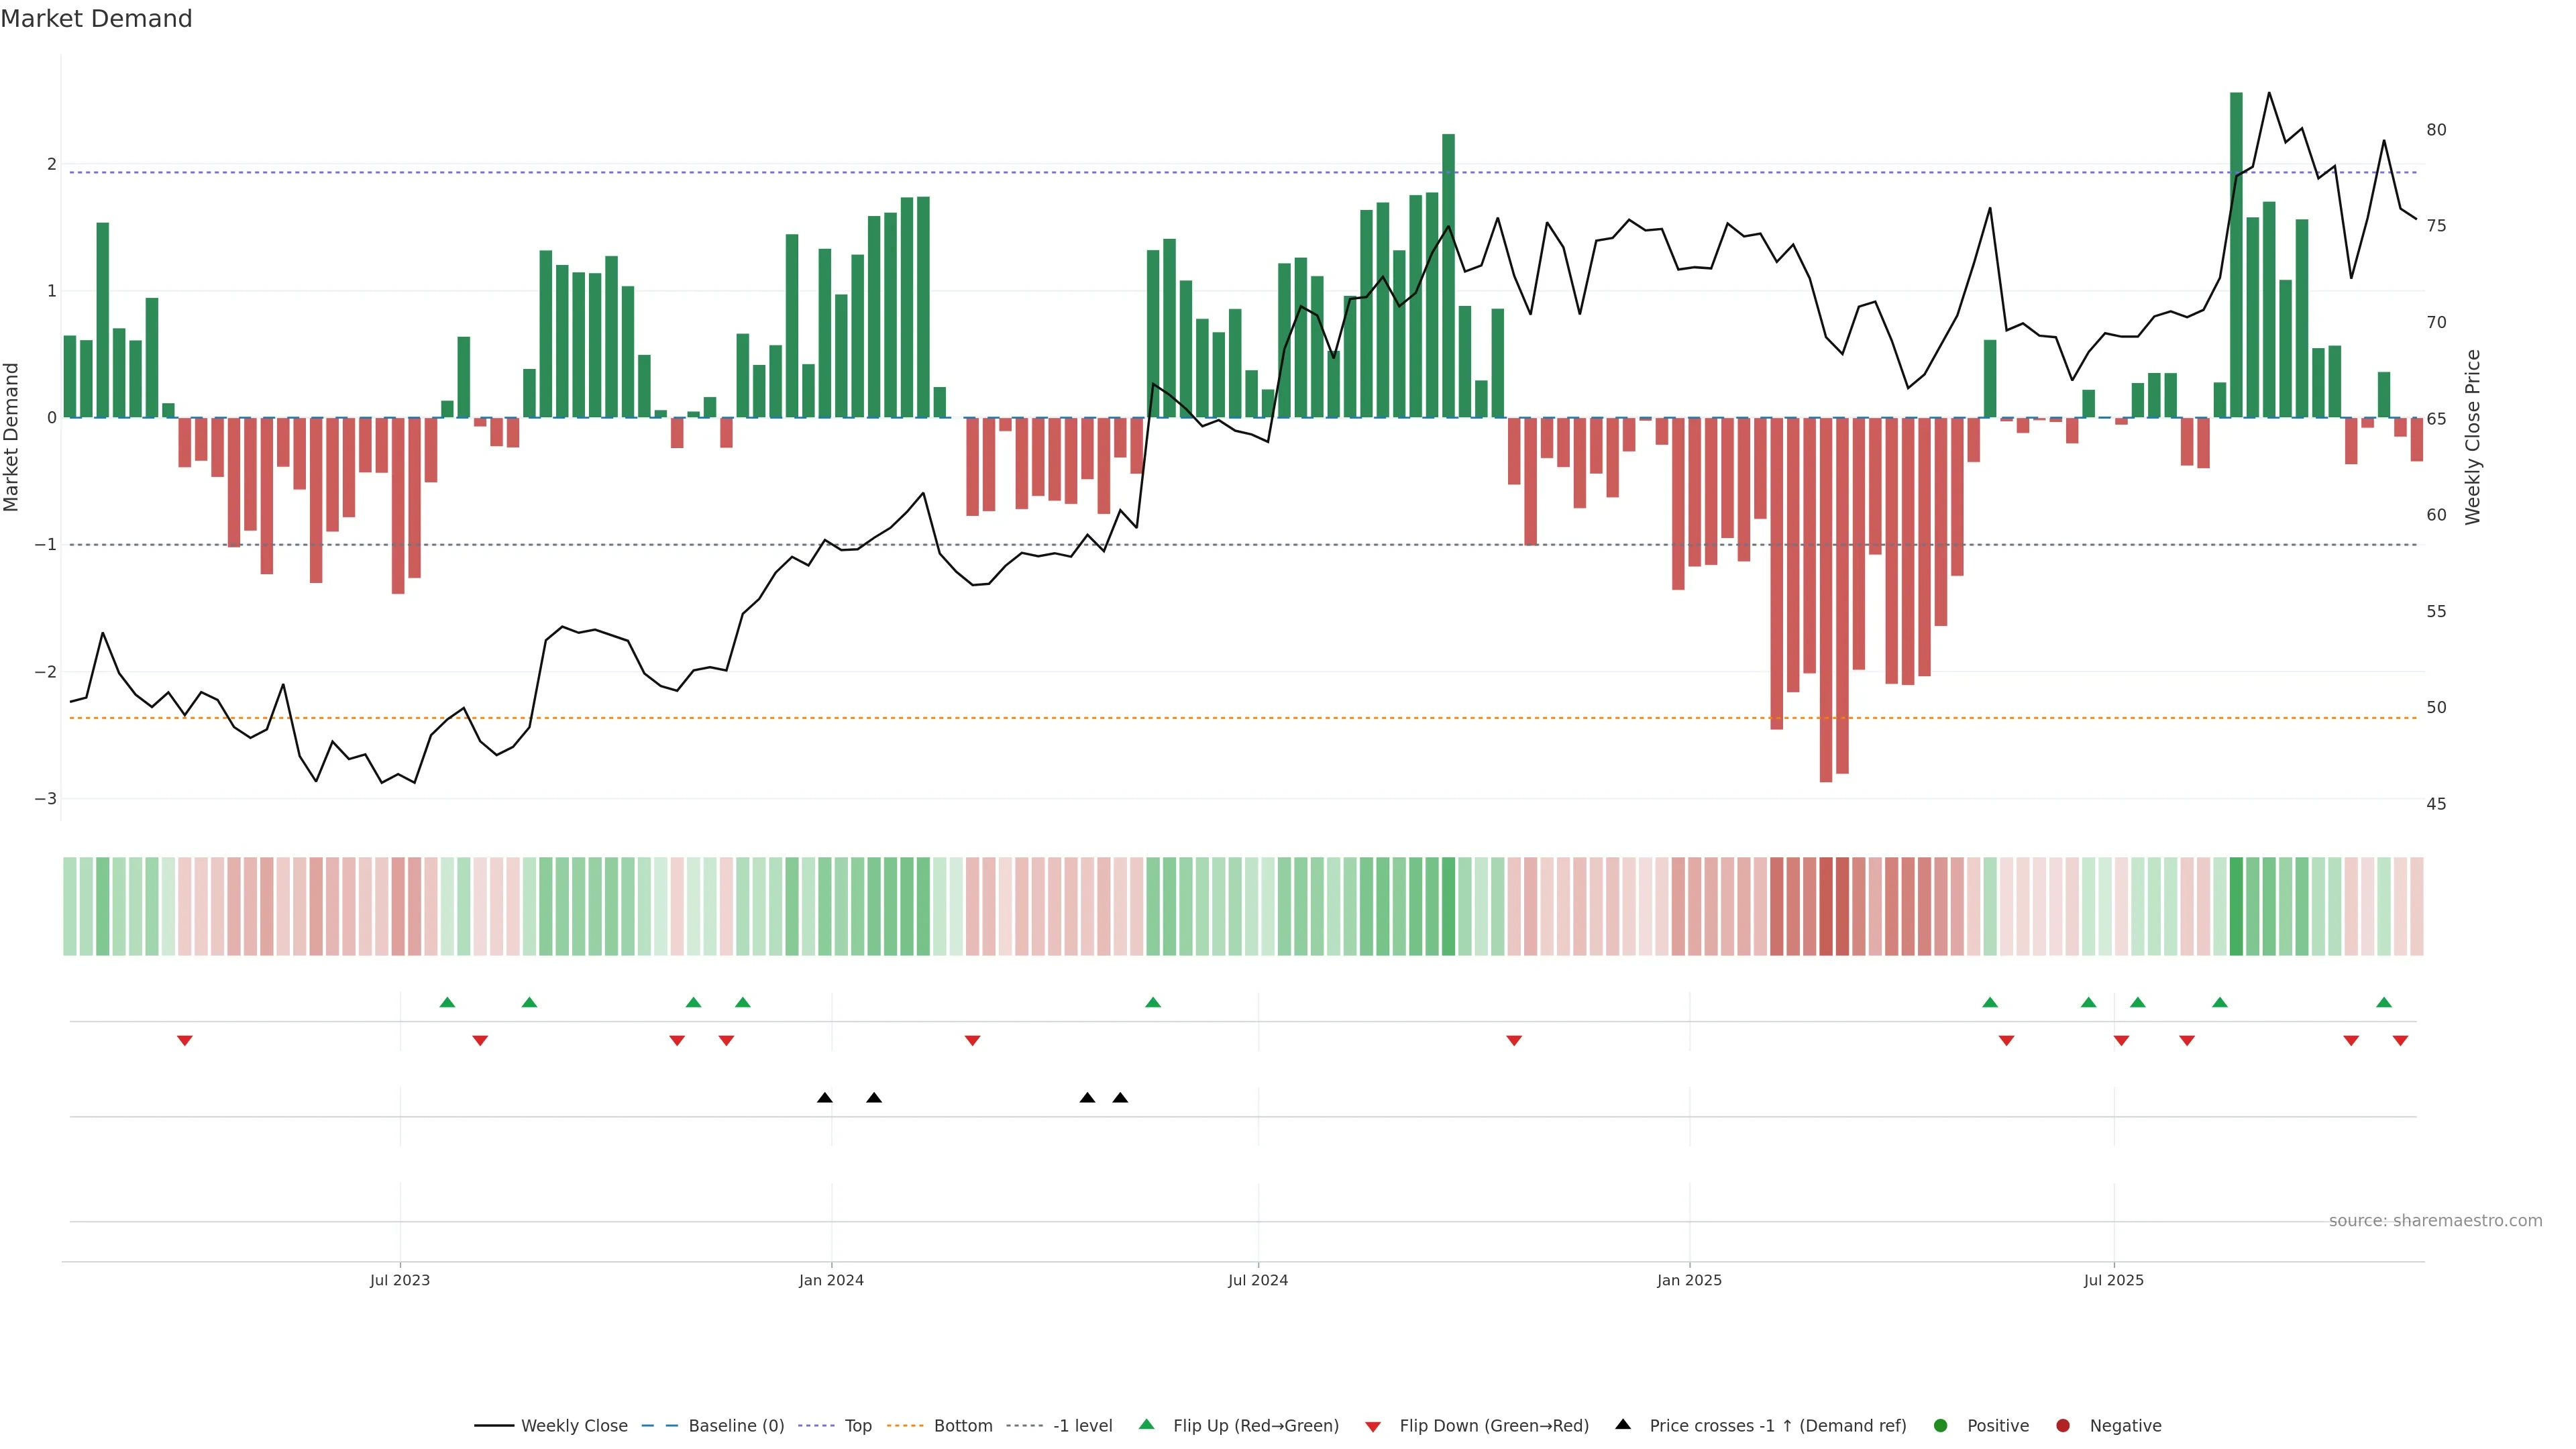Click the last green flip-up triangle on right
2576x1449 pixels.
click(2384, 1002)
